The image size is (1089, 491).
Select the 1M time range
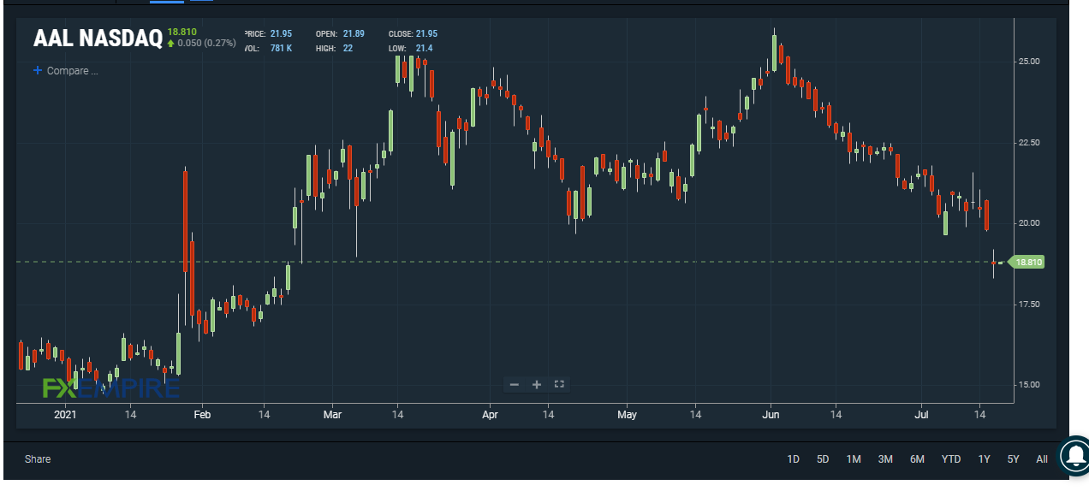click(854, 459)
